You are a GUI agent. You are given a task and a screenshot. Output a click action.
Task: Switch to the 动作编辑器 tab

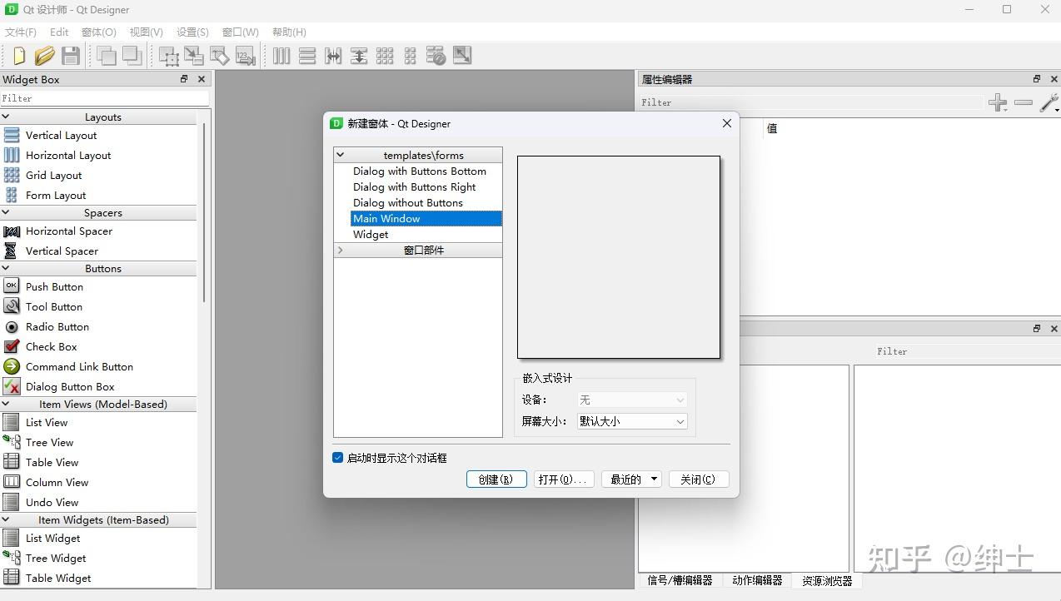pyautogui.click(x=757, y=580)
